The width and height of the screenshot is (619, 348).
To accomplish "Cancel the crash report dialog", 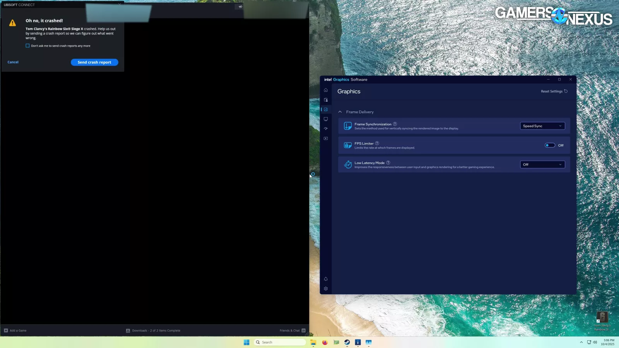I will [x=13, y=62].
